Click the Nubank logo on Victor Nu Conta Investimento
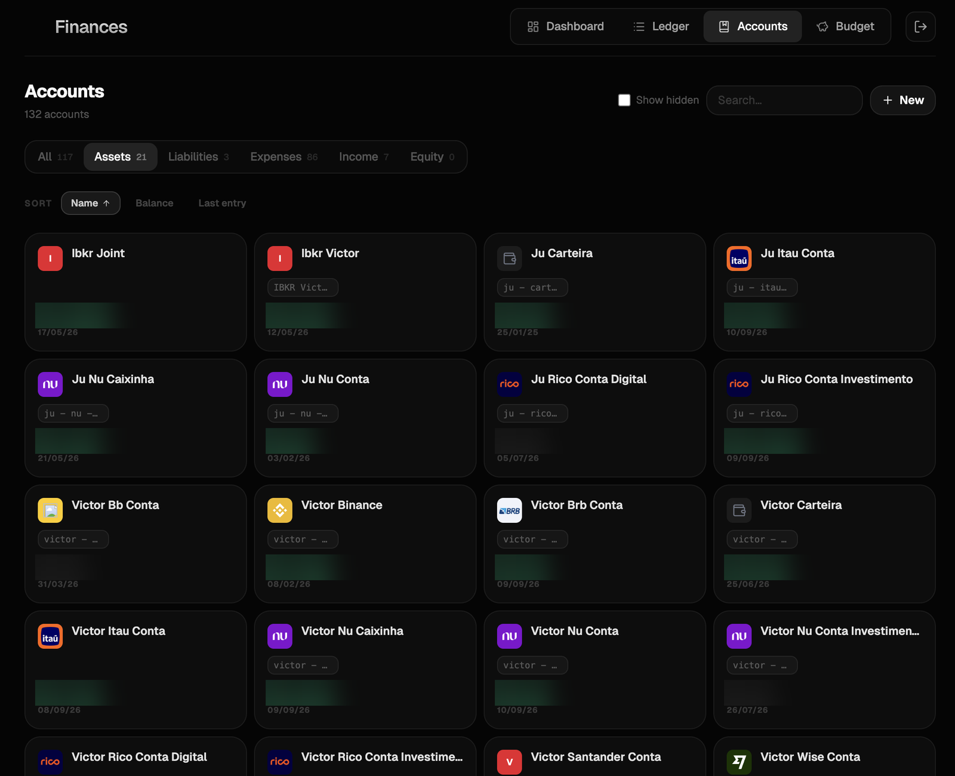Screen dimensions: 955x776 739,636
